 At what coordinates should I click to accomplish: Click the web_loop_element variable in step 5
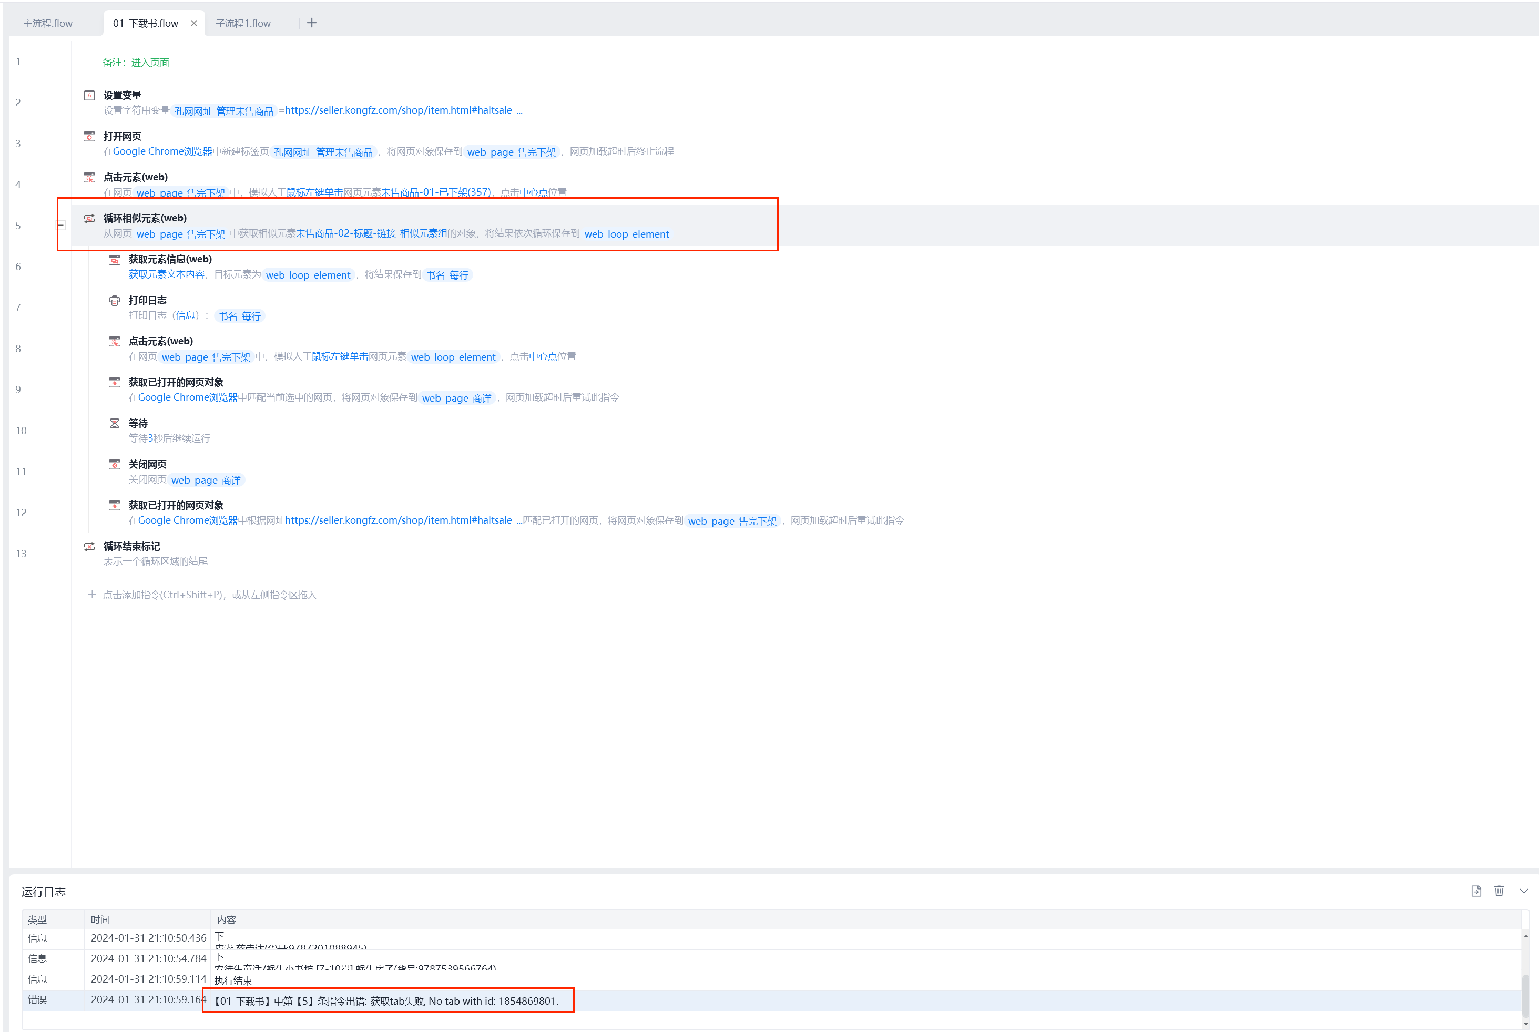pos(626,234)
